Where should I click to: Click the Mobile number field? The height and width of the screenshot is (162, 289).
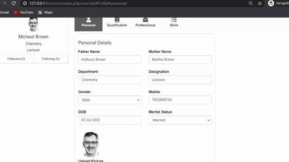(x=180, y=100)
